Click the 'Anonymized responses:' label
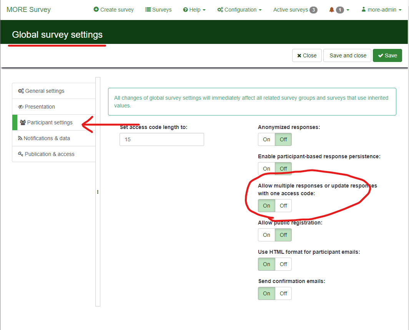This screenshot has width=409, height=330. [289, 127]
